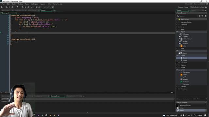Image resolution: width=209 pixels, height=117 pixels.
Task: Click the Local device setting link
Action: coord(186,7)
